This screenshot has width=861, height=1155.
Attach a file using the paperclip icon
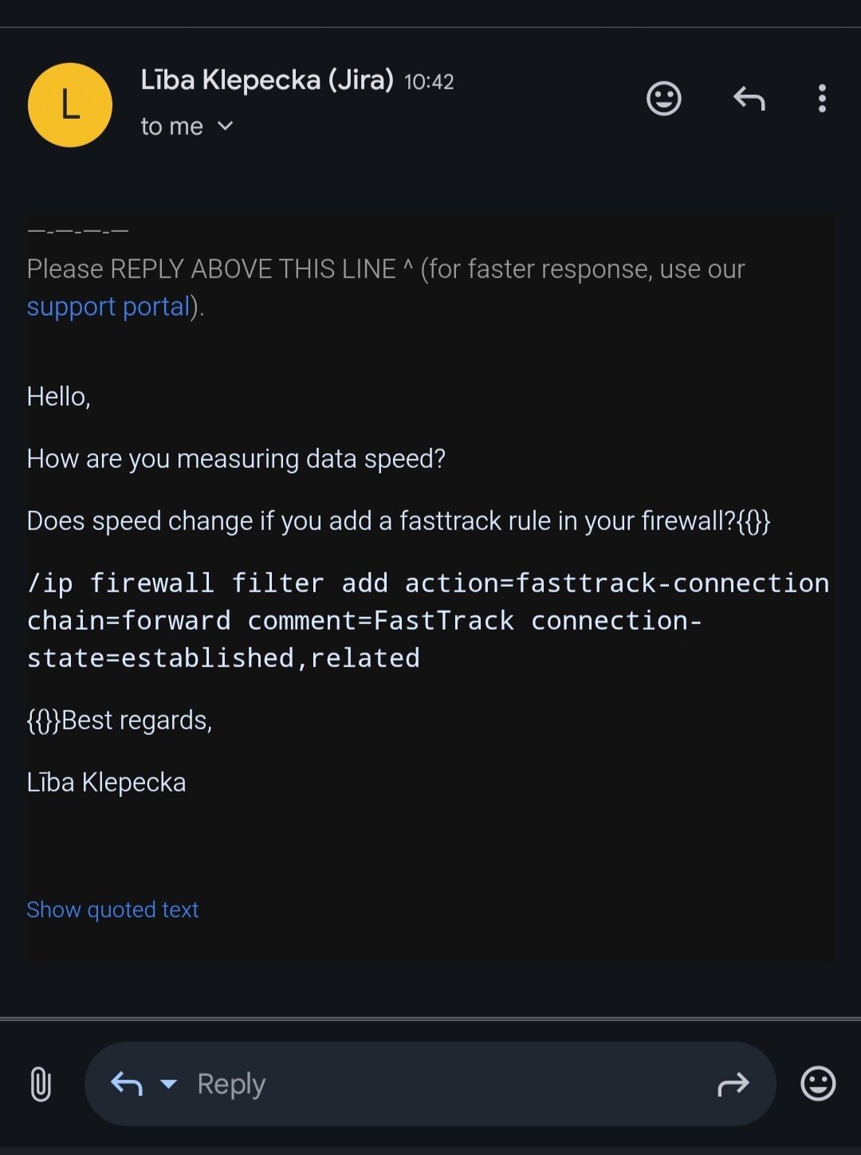(x=41, y=1084)
